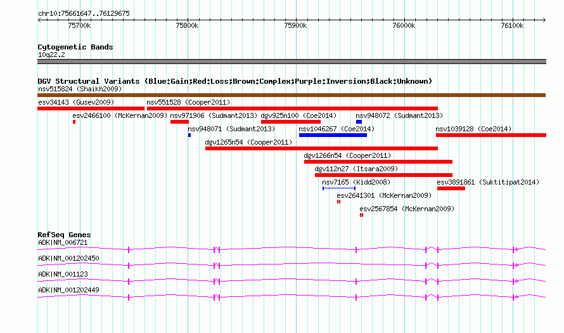
Task: Select the blue nsv1046267 gain bar
Action: tap(333, 135)
